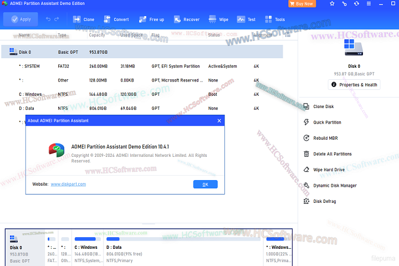The height and width of the screenshot is (266, 399).
Task: Click the Rebuild MBR option
Action: (x=321, y=138)
